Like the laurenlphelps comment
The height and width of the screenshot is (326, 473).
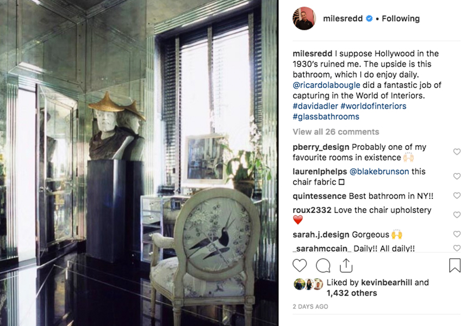tap(457, 176)
